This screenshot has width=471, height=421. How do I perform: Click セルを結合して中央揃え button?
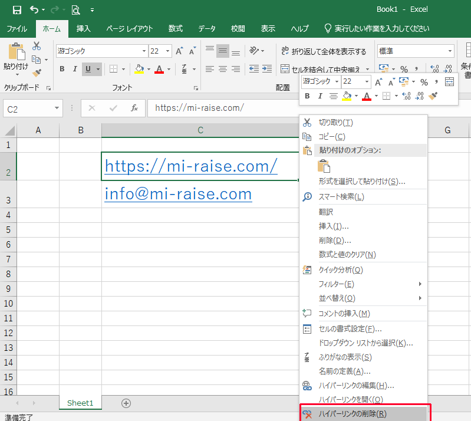[x=321, y=69]
